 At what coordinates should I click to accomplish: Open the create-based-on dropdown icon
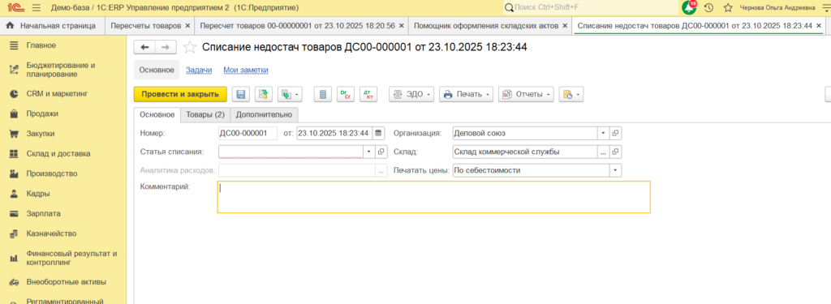(290, 94)
